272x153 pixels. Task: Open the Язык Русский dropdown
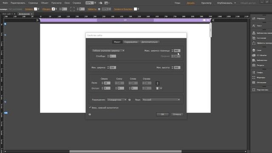tap(161, 100)
